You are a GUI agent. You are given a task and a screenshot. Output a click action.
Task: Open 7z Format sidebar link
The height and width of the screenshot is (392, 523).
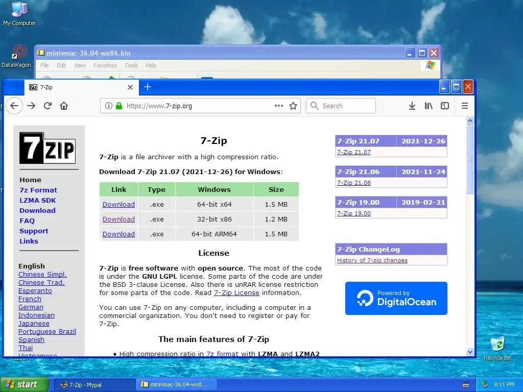click(38, 190)
